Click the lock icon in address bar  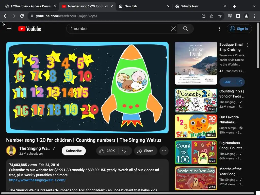pyautogui.click(x=32, y=16)
